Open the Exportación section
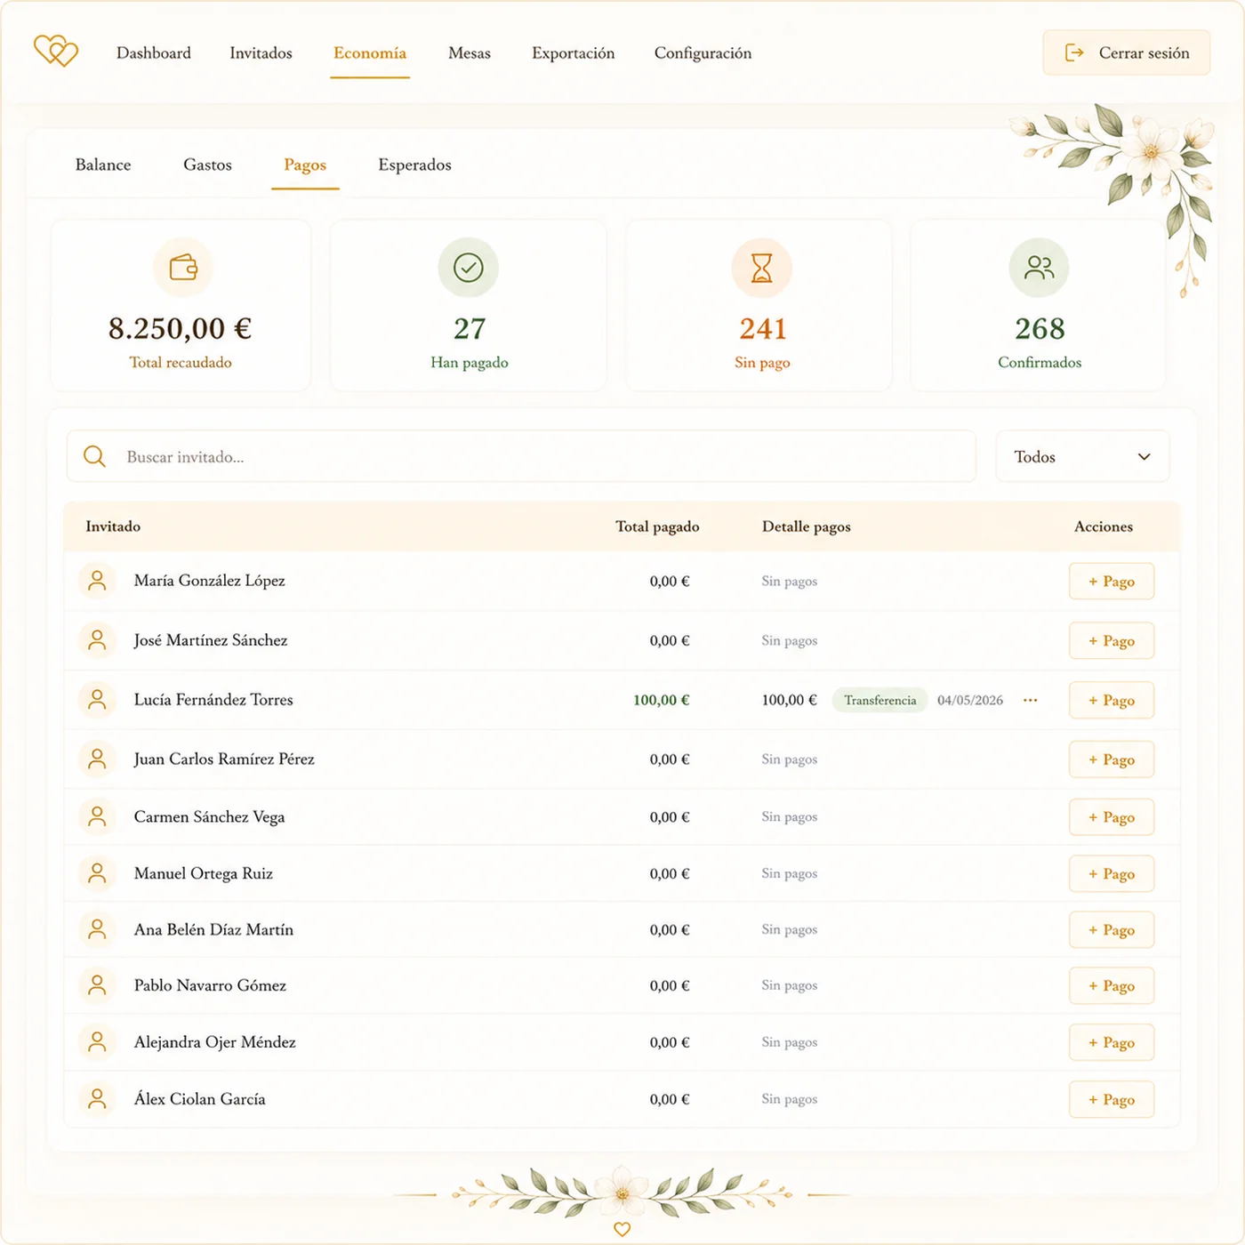The image size is (1245, 1245). click(574, 53)
